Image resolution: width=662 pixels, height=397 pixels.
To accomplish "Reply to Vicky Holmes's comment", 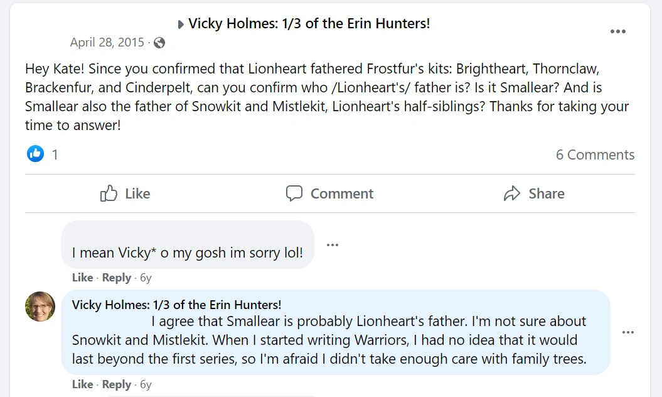I will pos(117,384).
